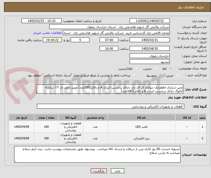Viewport: 211px width, 178px height.
Task: Click the resize grip of توضیحات خریدار textarea
Action: coord(16,161)
